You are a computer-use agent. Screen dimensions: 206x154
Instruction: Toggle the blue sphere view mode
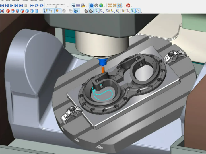(x=92, y=5)
